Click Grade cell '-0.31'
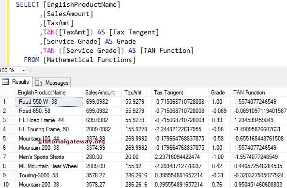 click(x=219, y=175)
